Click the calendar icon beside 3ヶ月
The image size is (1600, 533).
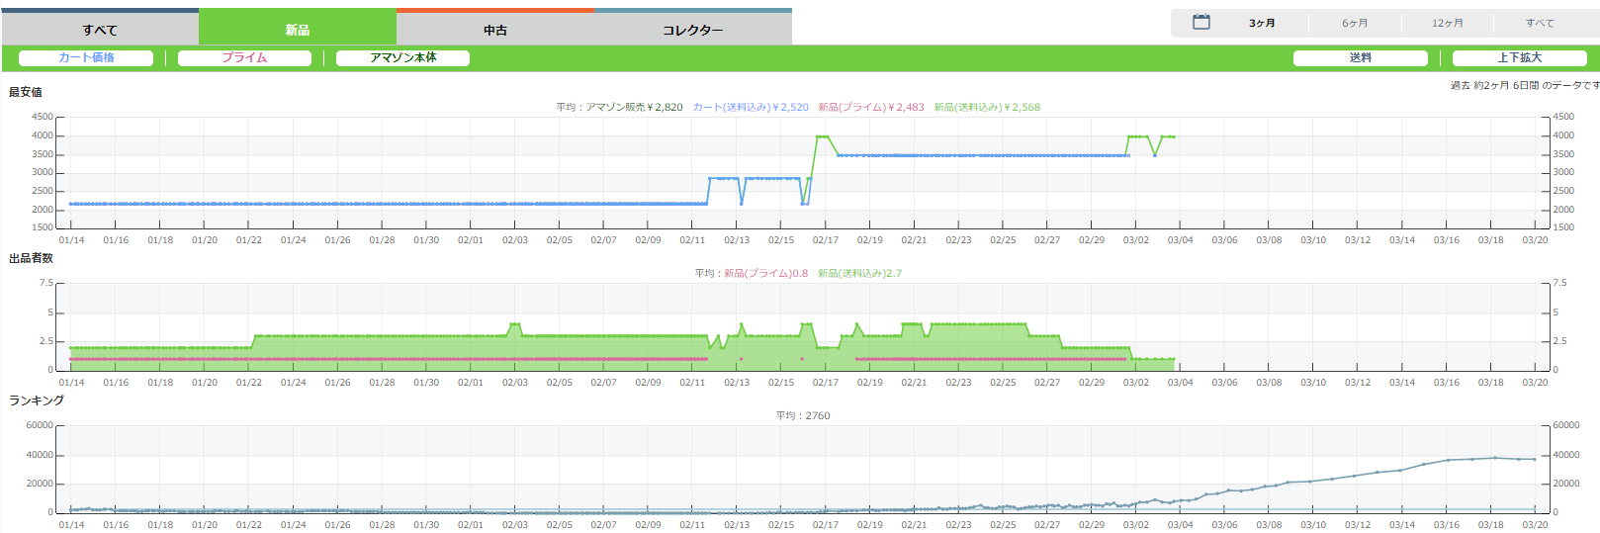tap(1200, 22)
